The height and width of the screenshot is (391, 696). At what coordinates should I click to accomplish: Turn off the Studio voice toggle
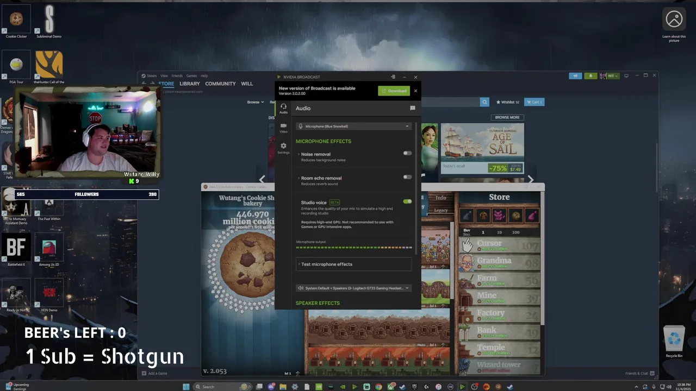tap(407, 201)
